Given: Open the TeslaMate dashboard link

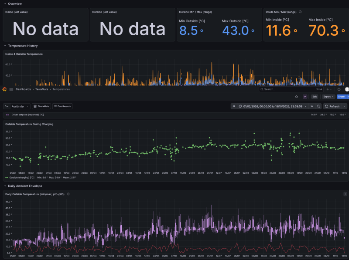Looking at the screenshot, I should [x=41, y=106].
